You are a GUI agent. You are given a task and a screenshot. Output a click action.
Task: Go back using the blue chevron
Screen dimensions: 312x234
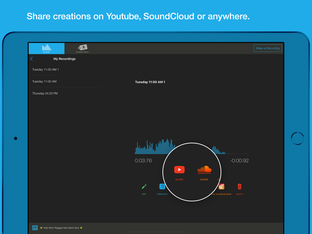(x=32, y=59)
